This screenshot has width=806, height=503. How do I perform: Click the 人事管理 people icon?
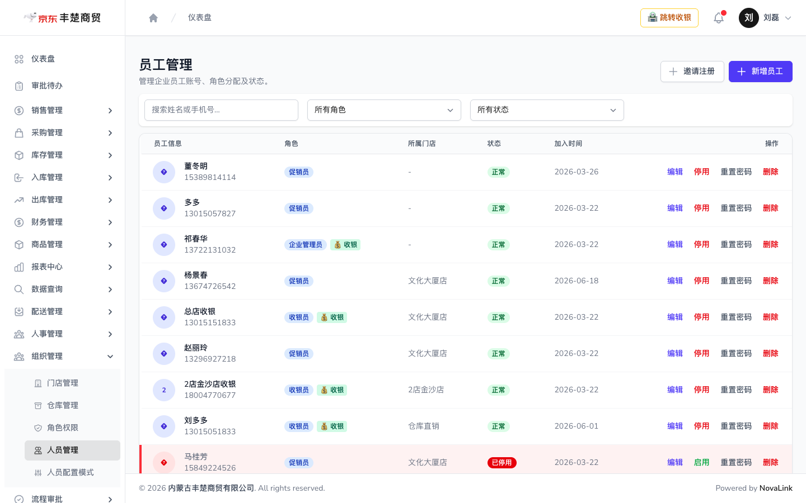pos(19,334)
